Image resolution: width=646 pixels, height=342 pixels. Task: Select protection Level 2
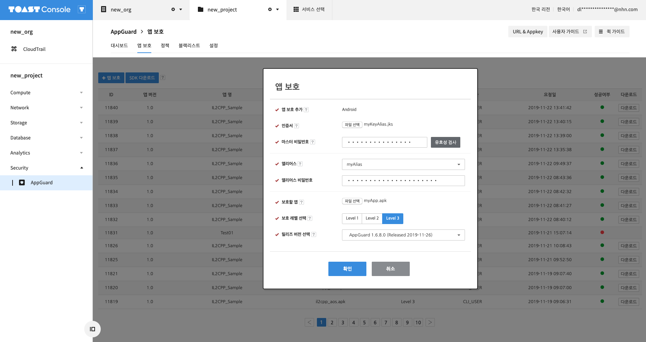point(372,218)
